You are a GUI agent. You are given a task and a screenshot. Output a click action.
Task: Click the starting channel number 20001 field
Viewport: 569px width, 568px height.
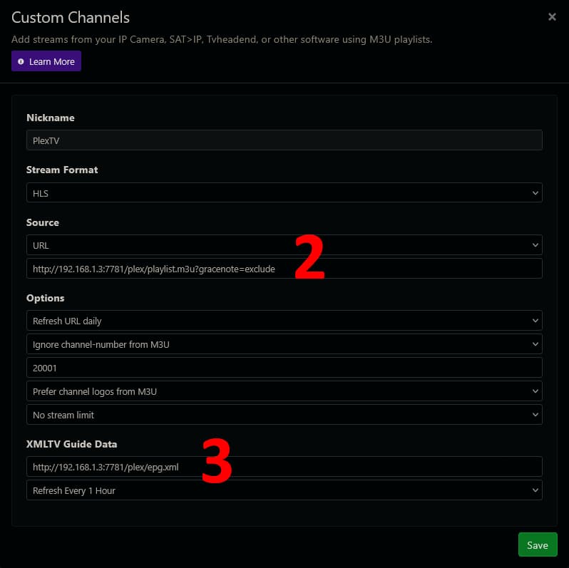pos(284,368)
